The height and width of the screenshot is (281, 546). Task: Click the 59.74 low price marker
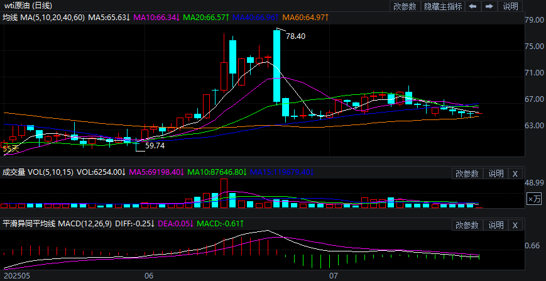click(x=155, y=146)
